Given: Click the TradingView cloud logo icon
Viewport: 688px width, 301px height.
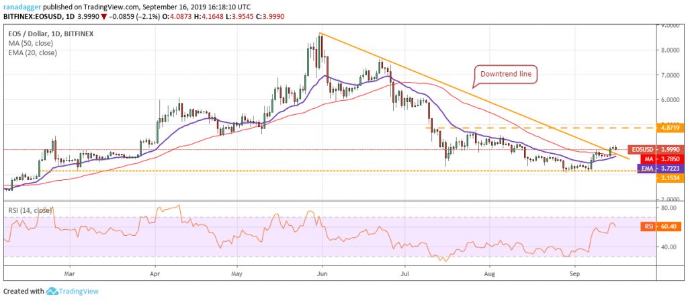Looking at the screenshot, I should (x=53, y=292).
